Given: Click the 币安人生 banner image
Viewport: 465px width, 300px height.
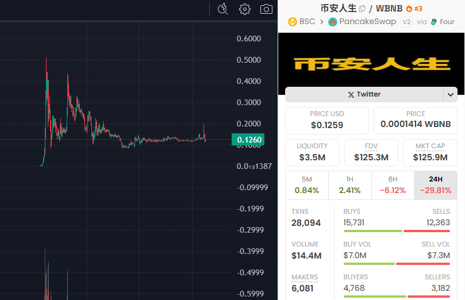Looking at the screenshot, I should pos(371,63).
